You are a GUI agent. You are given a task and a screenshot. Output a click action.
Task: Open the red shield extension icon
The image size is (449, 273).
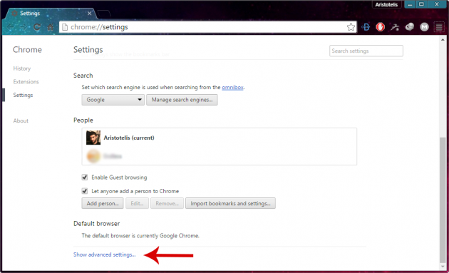[x=381, y=27]
